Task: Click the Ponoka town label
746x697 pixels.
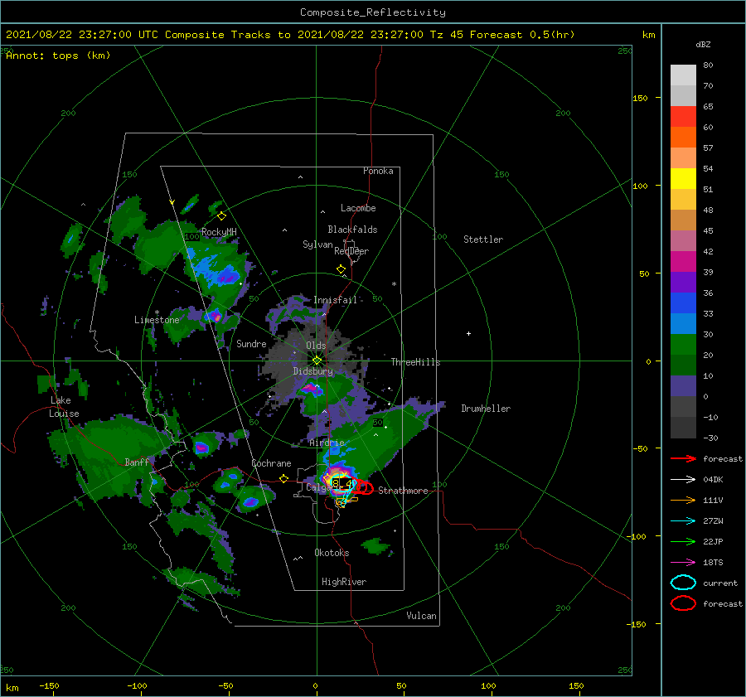Action: tap(378, 171)
